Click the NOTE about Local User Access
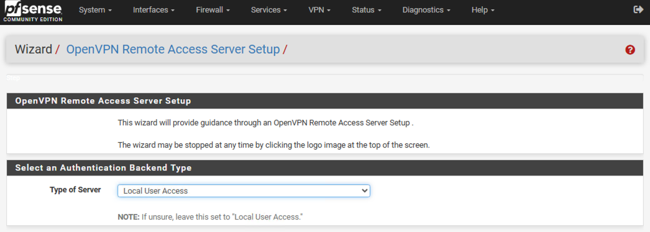This screenshot has width=650, height=232. [210, 216]
